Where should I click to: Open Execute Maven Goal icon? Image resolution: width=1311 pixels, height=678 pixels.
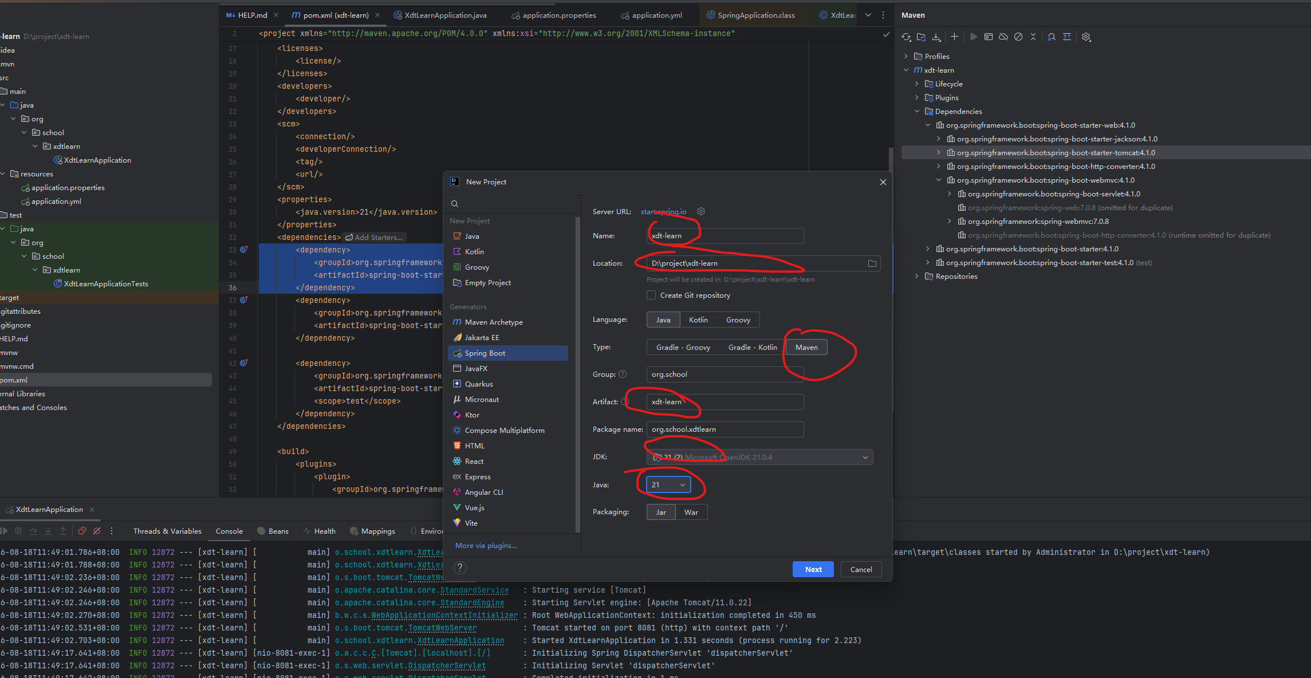click(989, 37)
